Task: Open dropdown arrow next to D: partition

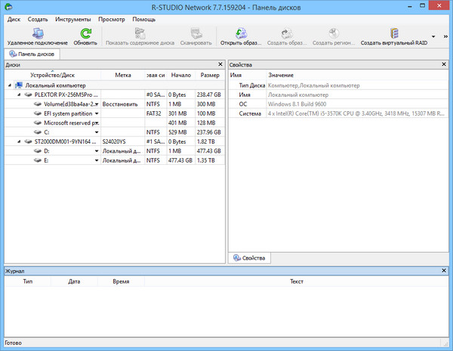Action: pos(97,151)
